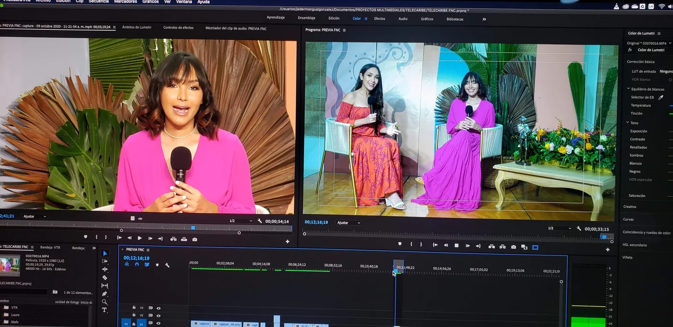Open Program monitor 1/2 resolution dropdown
The height and width of the screenshot is (327, 673).
point(560,229)
